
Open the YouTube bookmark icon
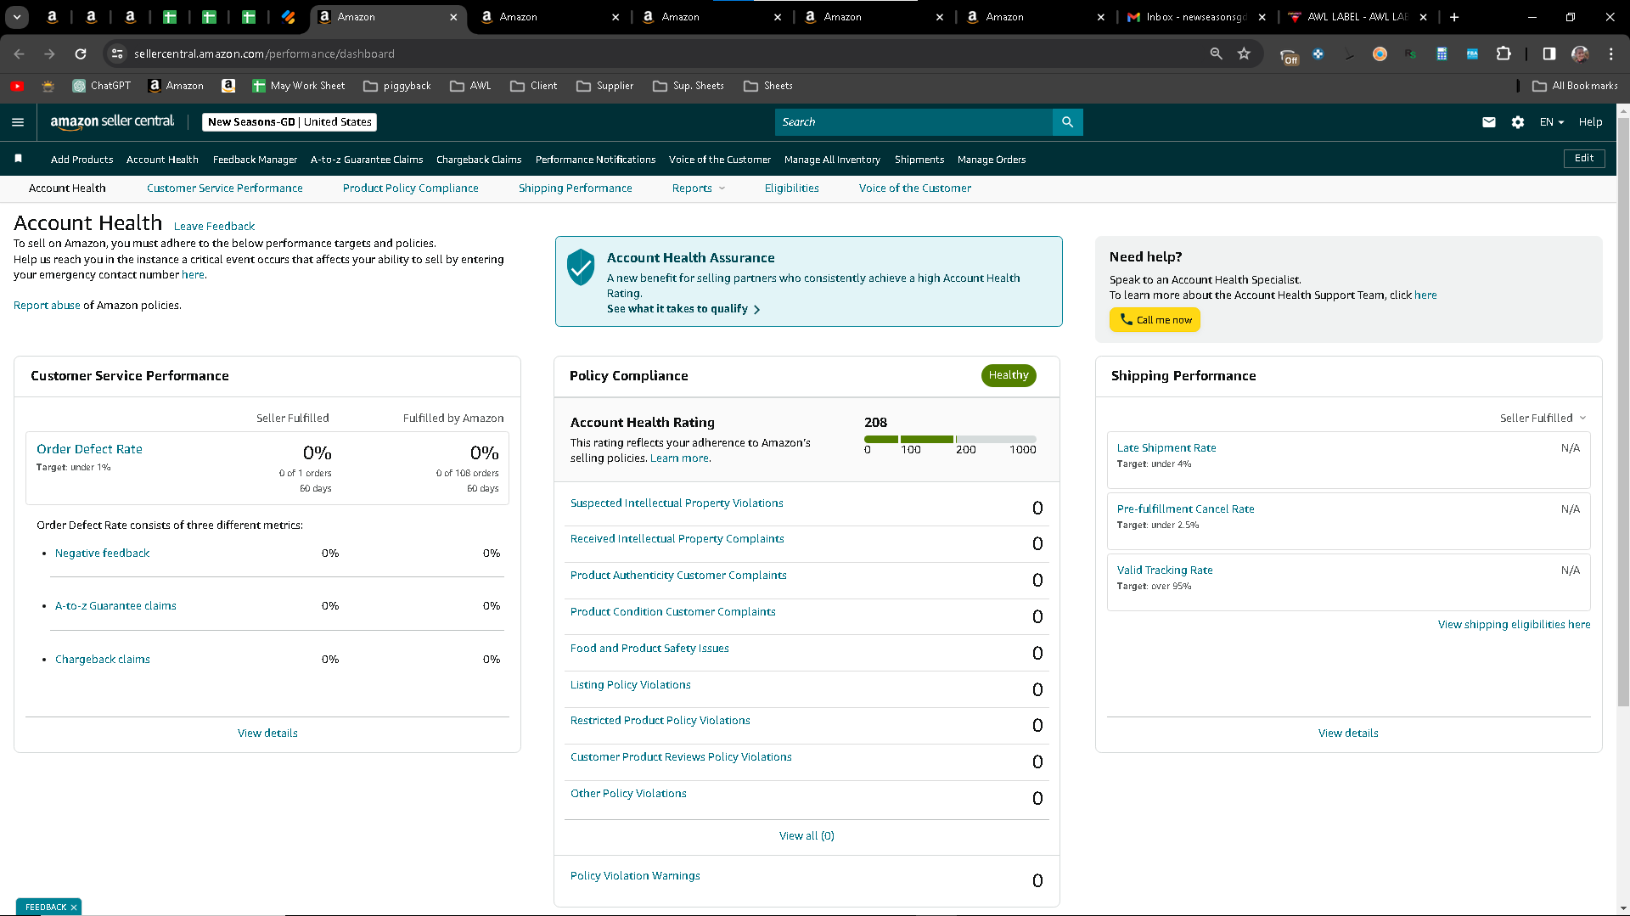pos(17,86)
